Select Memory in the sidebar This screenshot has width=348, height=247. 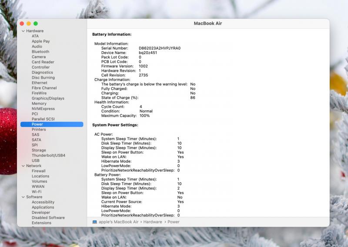(39, 103)
